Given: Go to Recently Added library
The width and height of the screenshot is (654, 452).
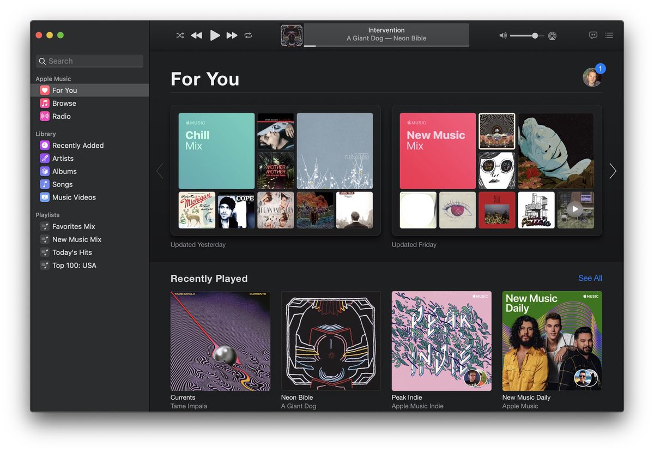Looking at the screenshot, I should 89,146.
